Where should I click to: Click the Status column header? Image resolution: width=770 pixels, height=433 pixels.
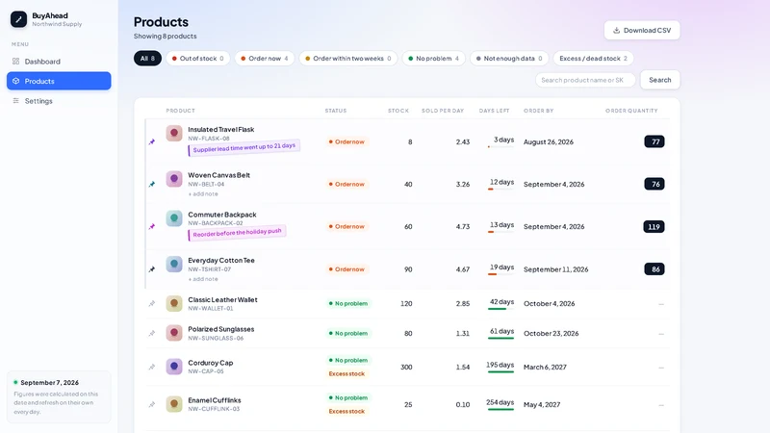(336, 111)
